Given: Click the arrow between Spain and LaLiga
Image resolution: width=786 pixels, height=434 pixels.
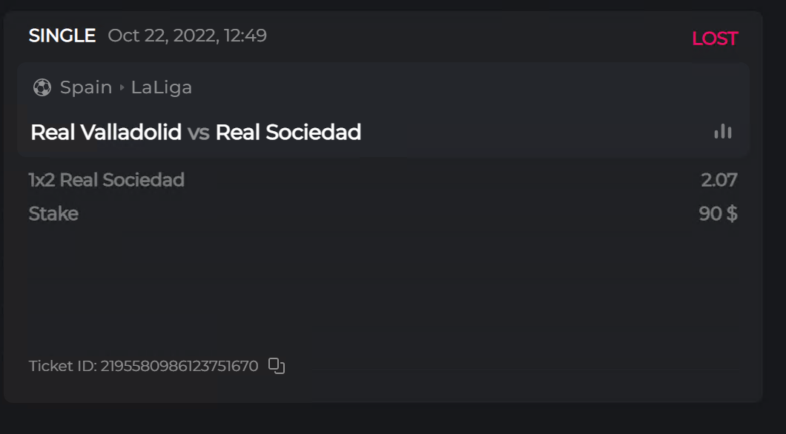Looking at the screenshot, I should pos(122,87).
